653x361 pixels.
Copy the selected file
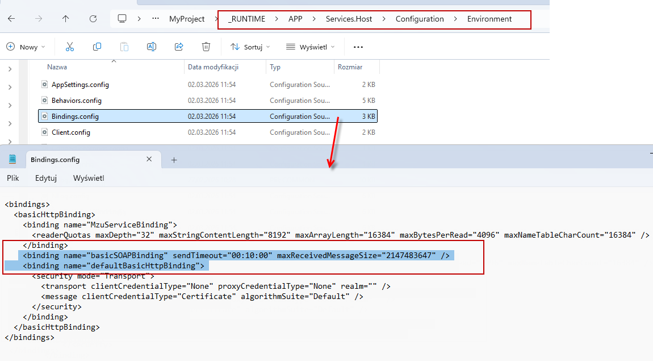pyautogui.click(x=97, y=47)
